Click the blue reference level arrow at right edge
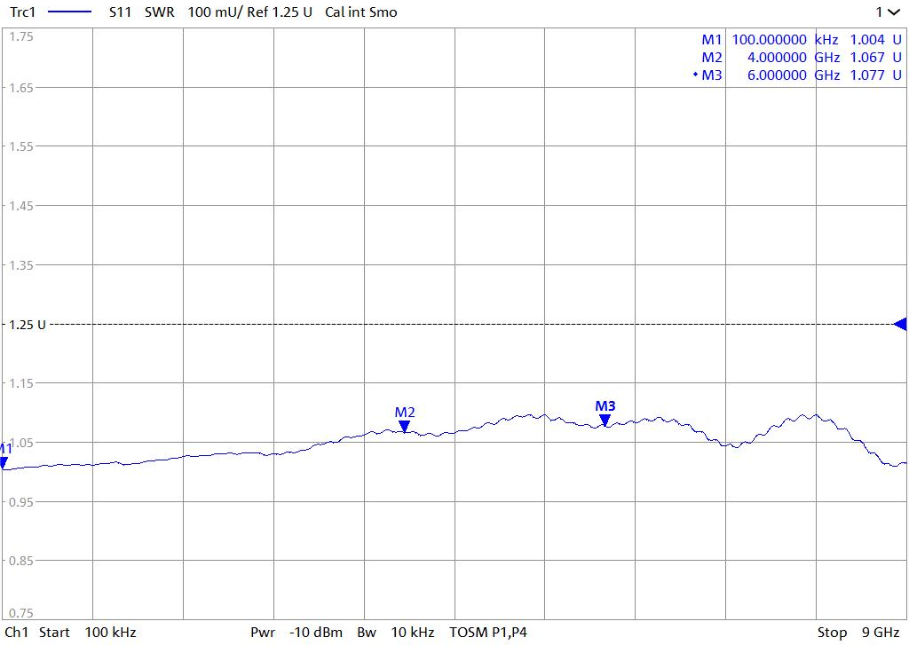 click(x=899, y=324)
